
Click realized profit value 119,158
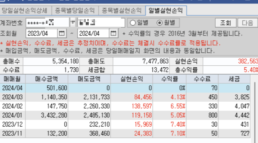click(x=142, y=115)
